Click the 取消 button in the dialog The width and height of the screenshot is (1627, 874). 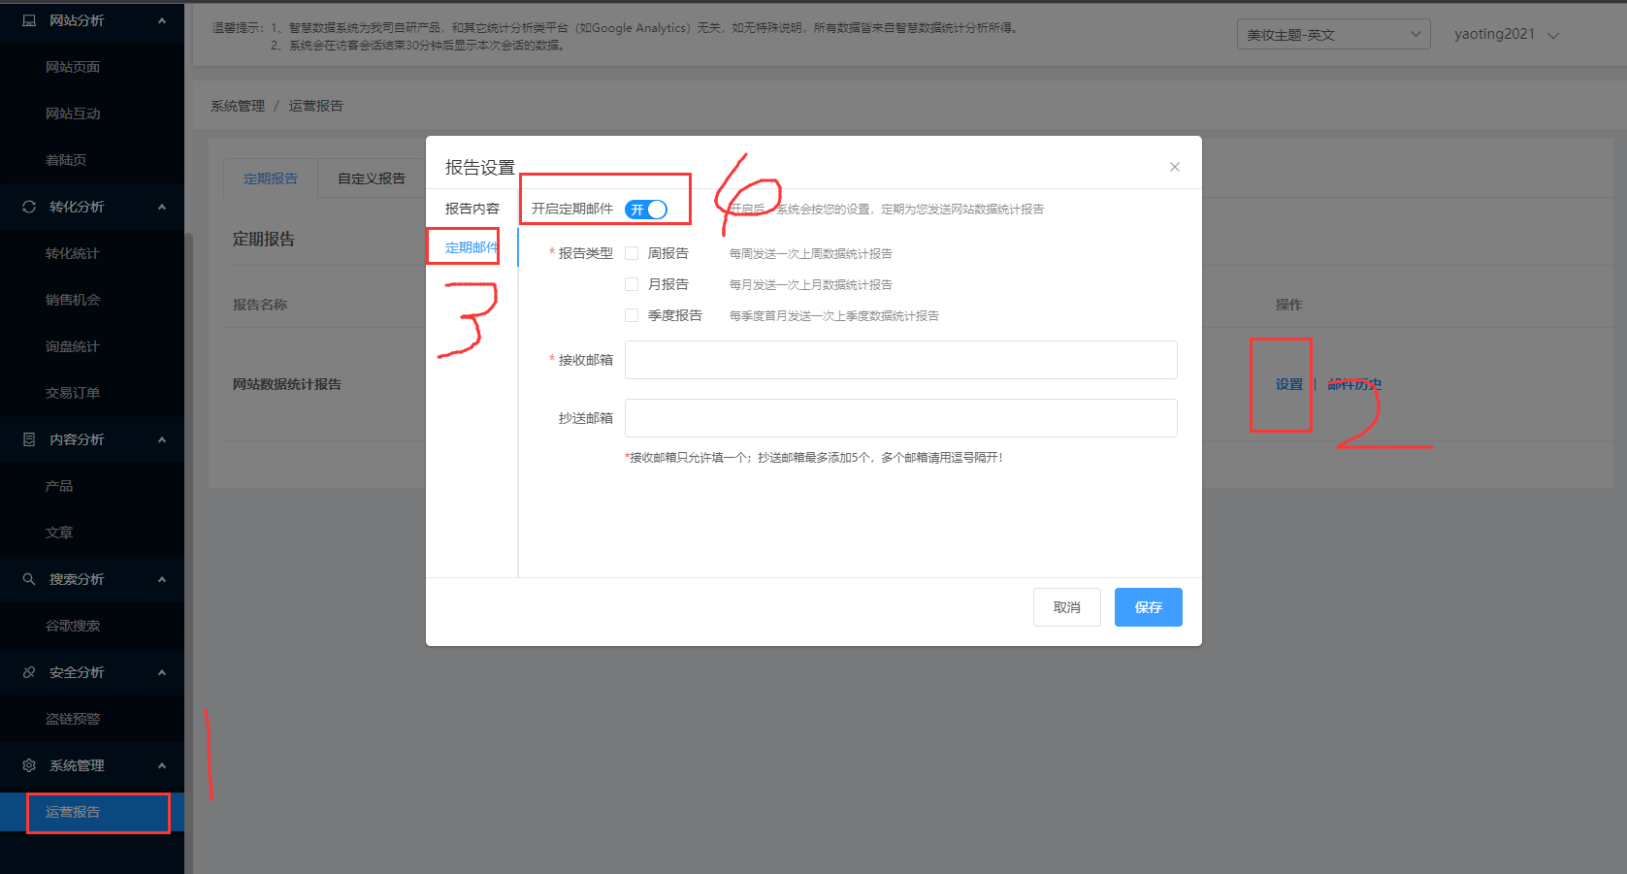(1066, 606)
